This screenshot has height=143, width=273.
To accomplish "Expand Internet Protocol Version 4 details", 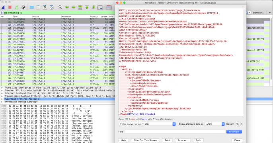I will [x=2, y=93].
